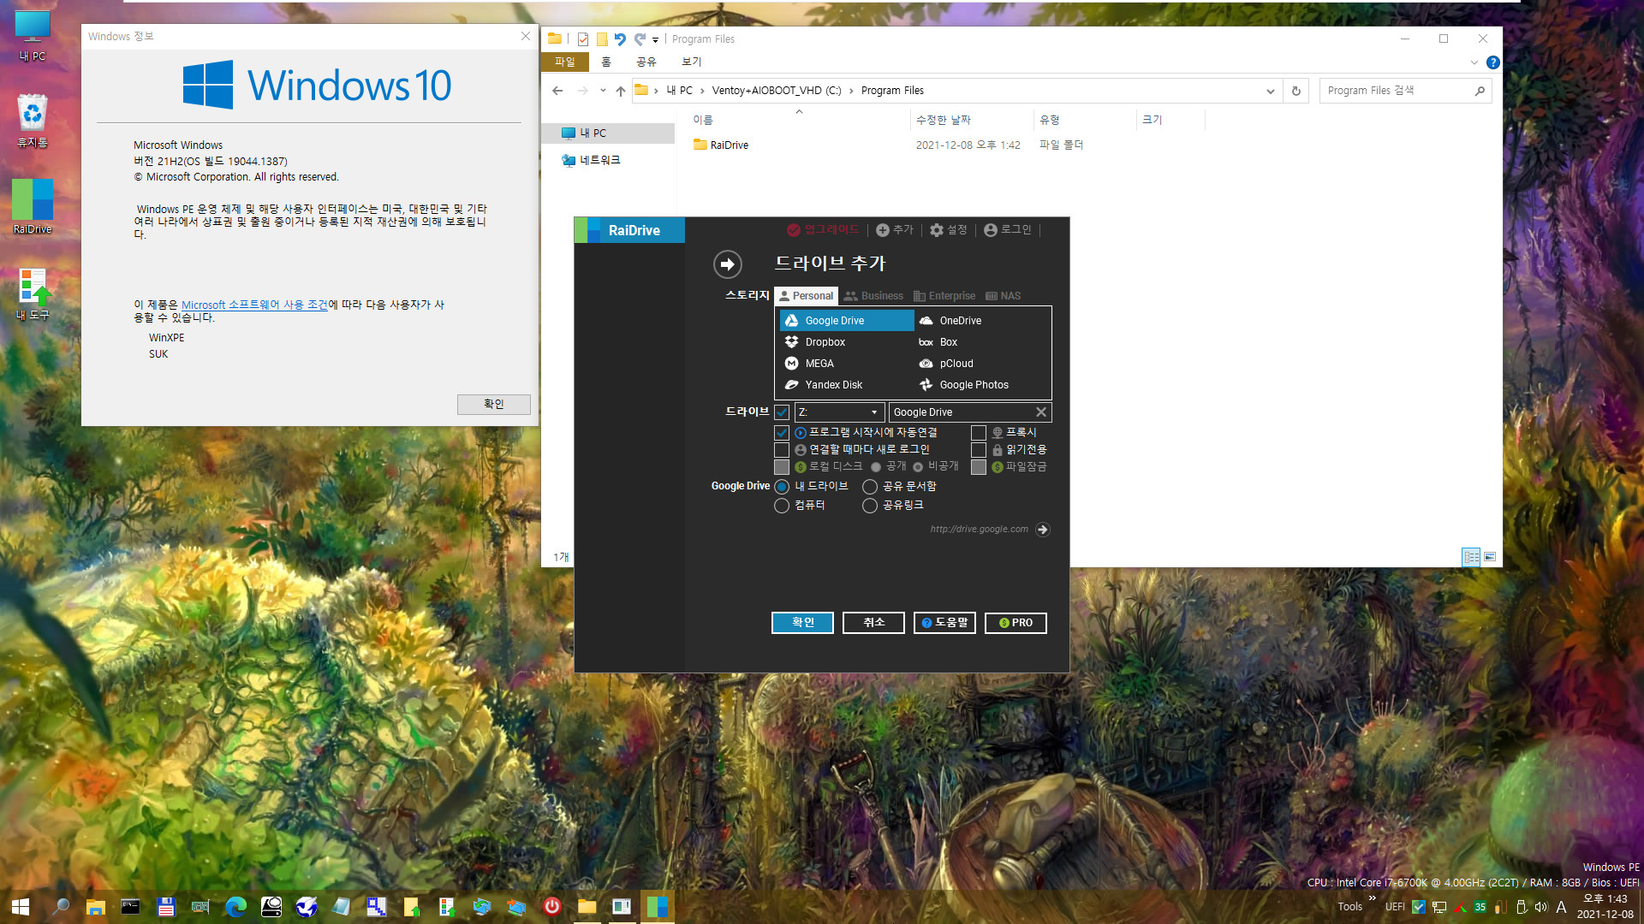The image size is (1644, 924).
Task: Open Explorer recent locations dropdown
Action: (x=603, y=91)
